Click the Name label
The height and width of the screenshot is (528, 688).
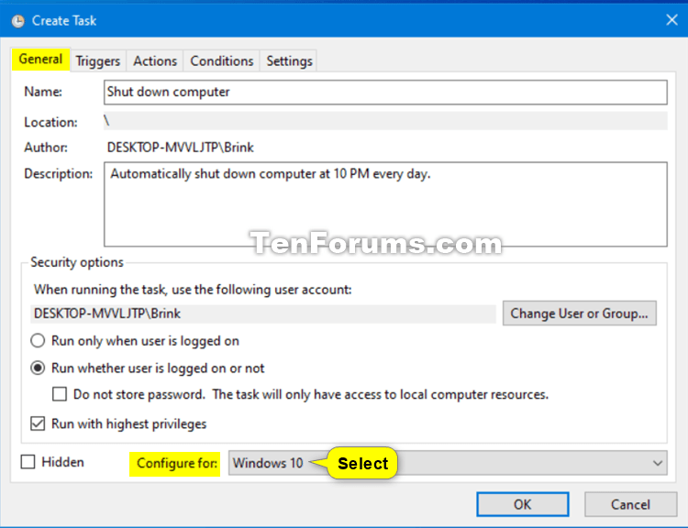click(x=43, y=92)
